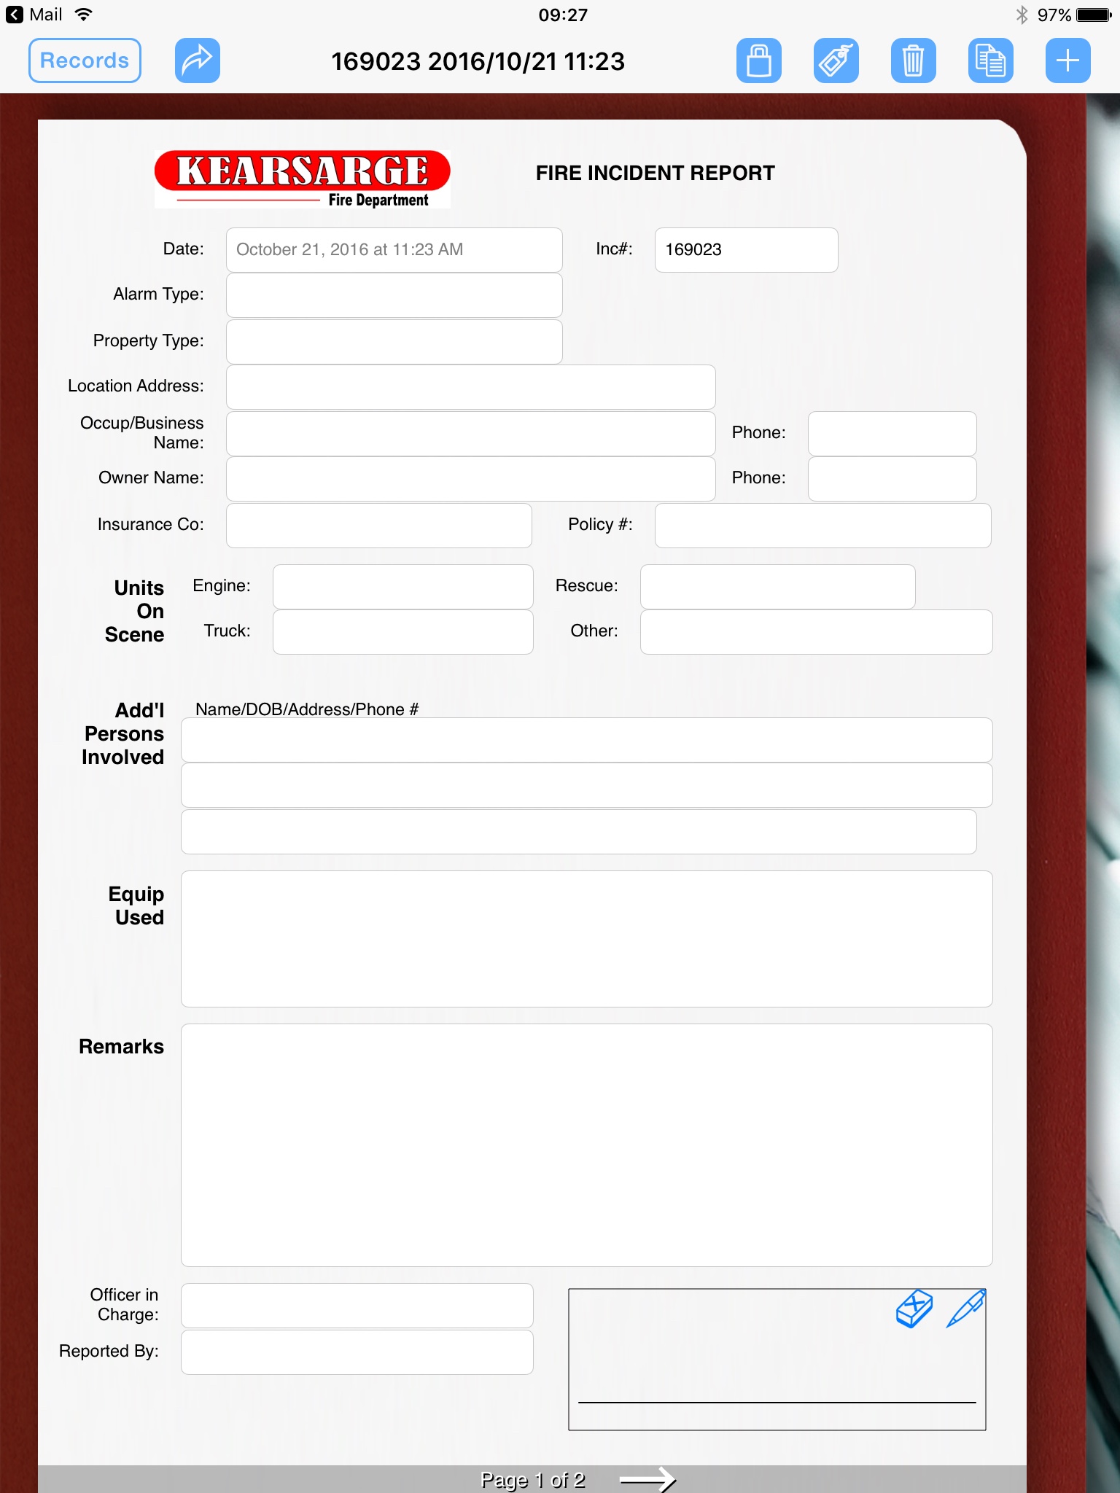Tap the Location Address field

470,387
